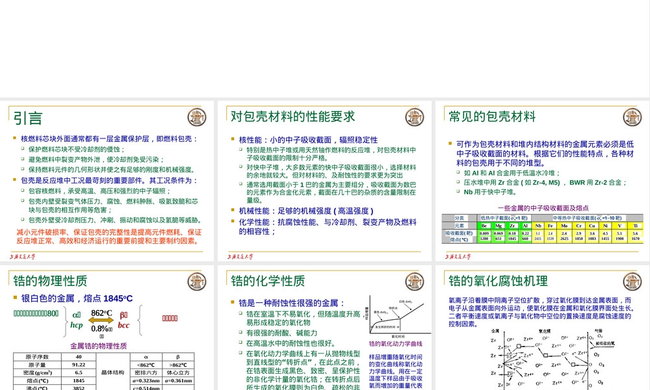Screen dimensions: 650x390
Task: Click the bullet 机械性能：足够的机械强度
Action: click(306, 211)
